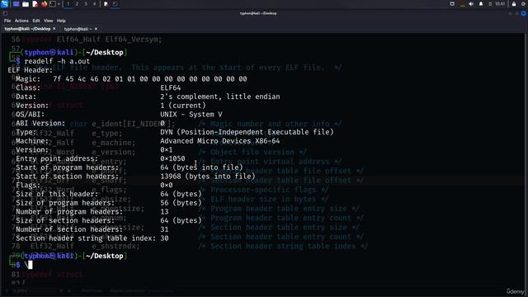This screenshot has width=528, height=297.
Task: Select the terminal taskbar window button
Action: (115, 3)
